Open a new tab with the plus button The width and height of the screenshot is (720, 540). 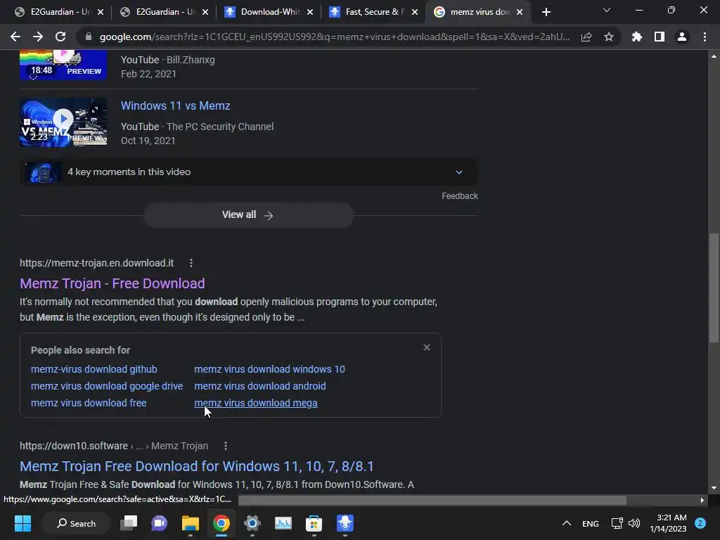(546, 12)
